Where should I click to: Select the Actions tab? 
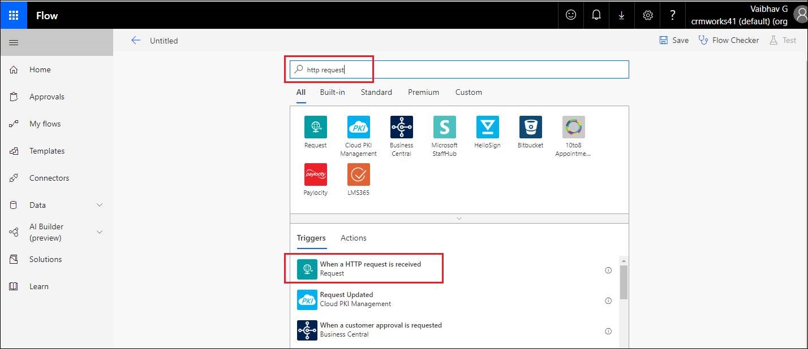coord(354,238)
